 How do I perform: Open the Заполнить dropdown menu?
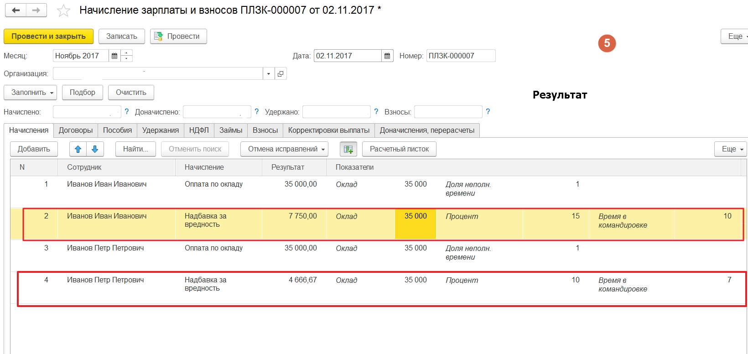pos(30,93)
